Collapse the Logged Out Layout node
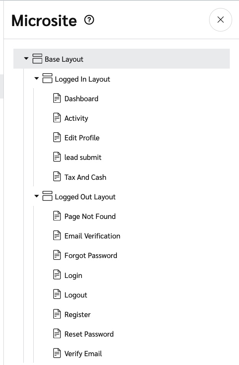Image resolution: width=239 pixels, height=365 pixels. [37, 197]
